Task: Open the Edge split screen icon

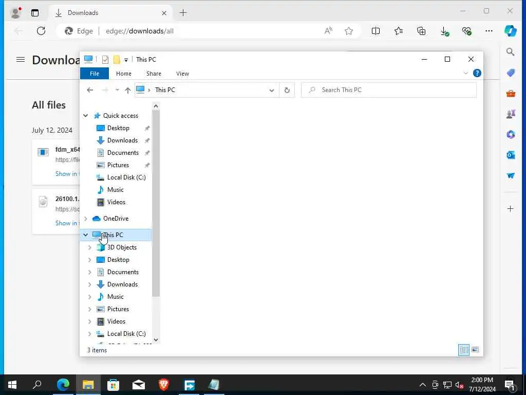Action: tap(375, 31)
